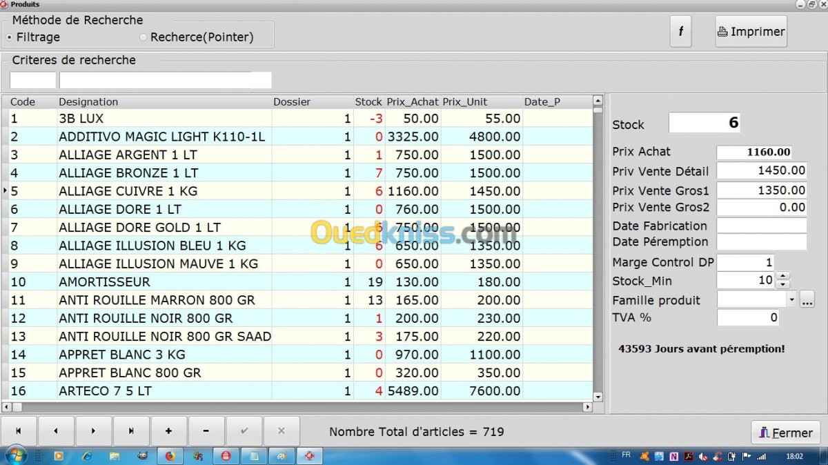Go to the first record in the navigator
828x465 pixels.
[19, 431]
